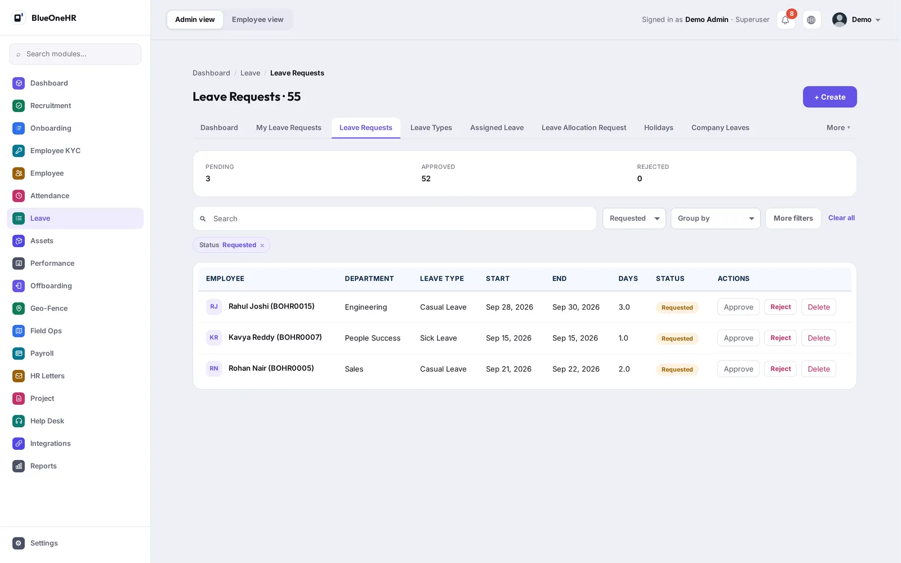Switch to the Leave Types tab

tap(431, 128)
